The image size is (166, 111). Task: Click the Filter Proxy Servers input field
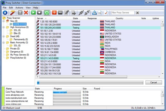point(123,13)
